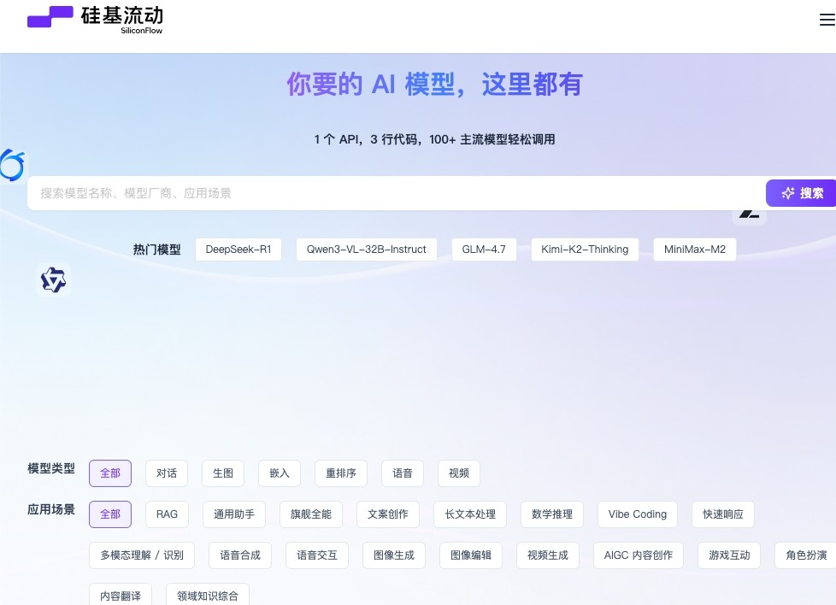The height and width of the screenshot is (605, 836).
Task: Click the MiniMax-M2 hot model chip
Action: click(694, 250)
